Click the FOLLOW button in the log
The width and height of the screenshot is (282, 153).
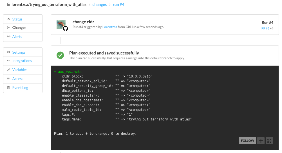247,141
